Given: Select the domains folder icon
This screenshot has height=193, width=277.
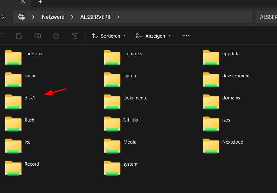Looking at the screenshot, I should click(x=211, y=102).
